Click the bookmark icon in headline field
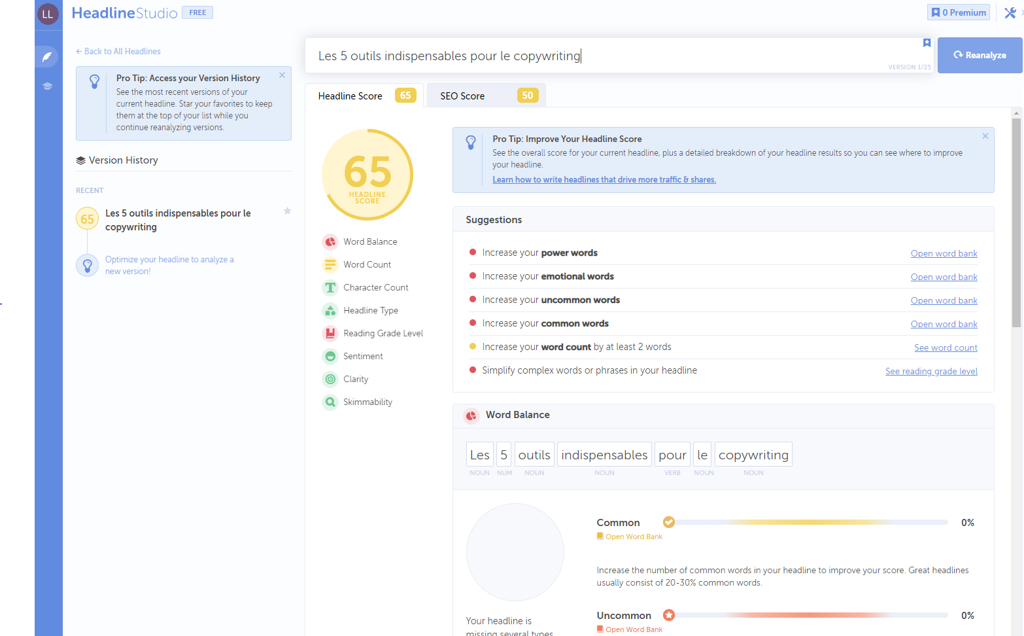1024x636 pixels. pos(926,43)
